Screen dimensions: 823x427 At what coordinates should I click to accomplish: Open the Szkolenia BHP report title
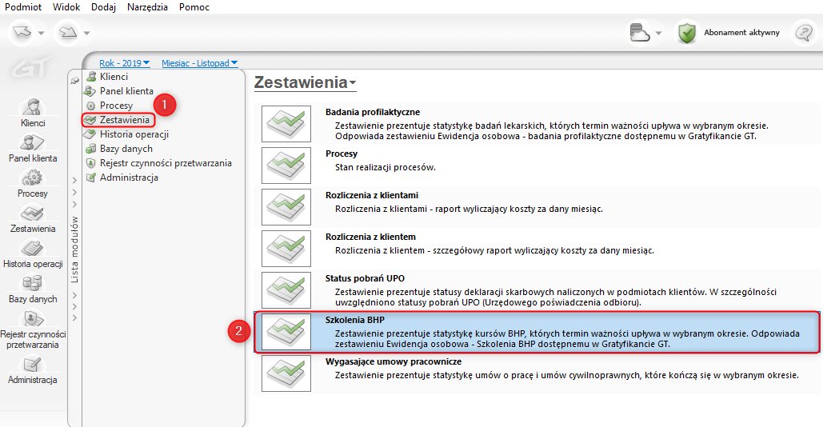click(x=355, y=320)
